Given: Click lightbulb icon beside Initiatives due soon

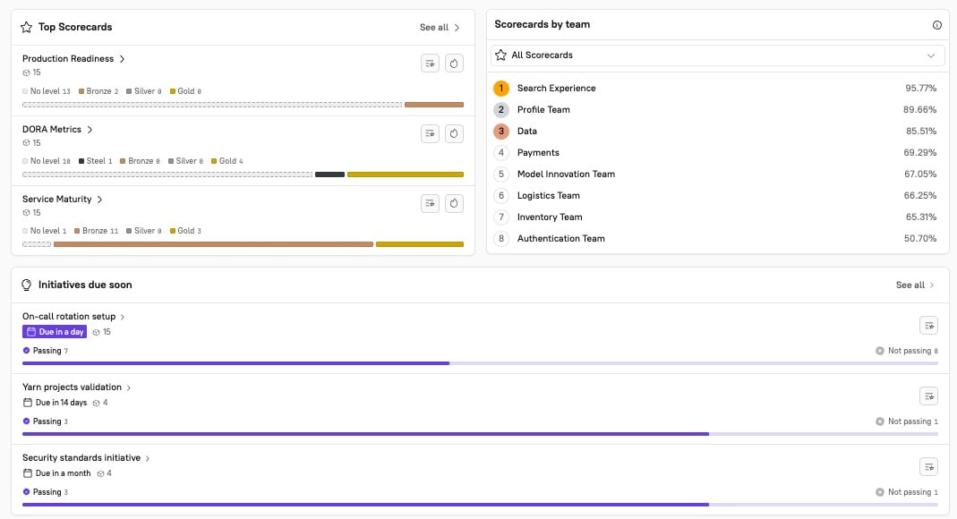Looking at the screenshot, I should [x=26, y=285].
